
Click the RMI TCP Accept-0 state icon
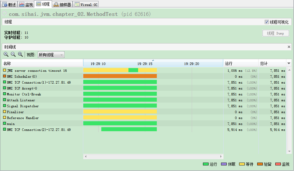[x=4, y=88]
